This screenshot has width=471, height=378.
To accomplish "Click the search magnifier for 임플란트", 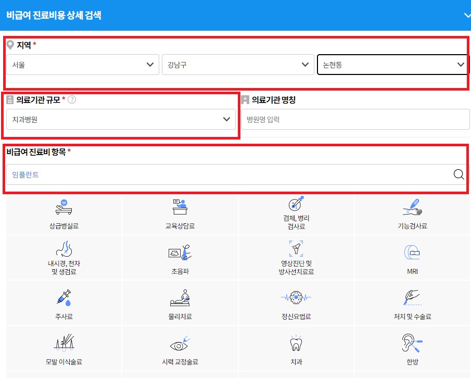I will [x=459, y=174].
